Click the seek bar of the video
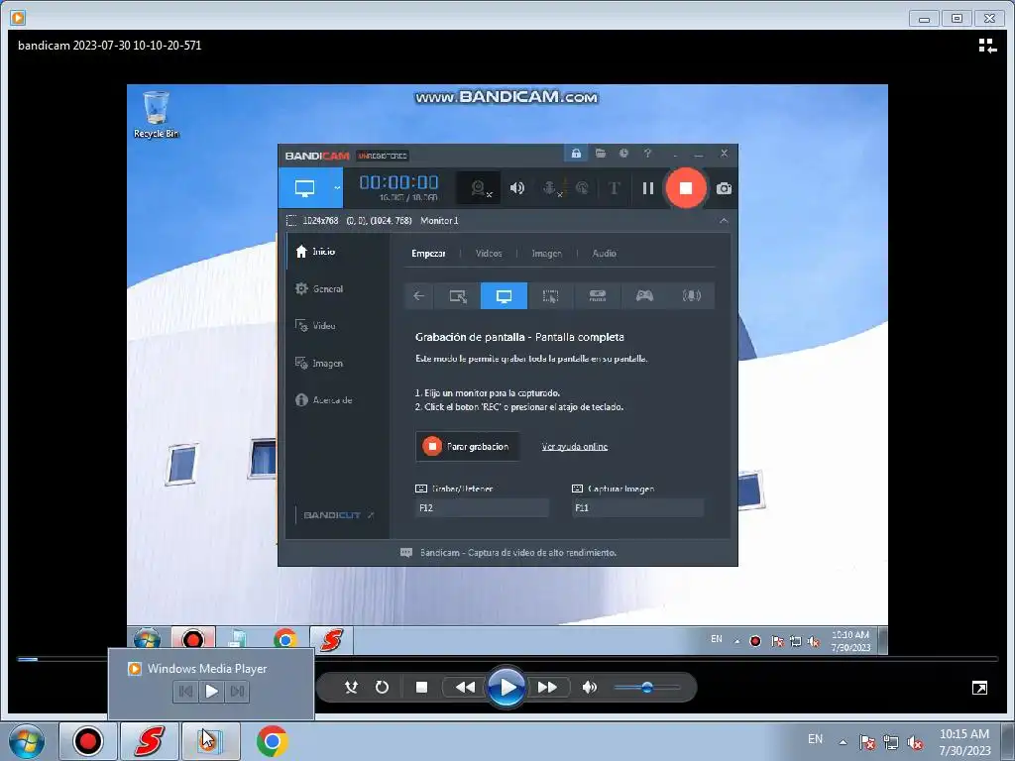This screenshot has height=761, width=1015. point(507,659)
